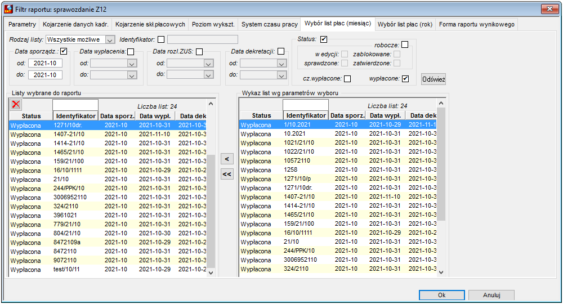The height and width of the screenshot is (304, 563).
Task: Move all lists left with double arrow button
Action: (226, 174)
